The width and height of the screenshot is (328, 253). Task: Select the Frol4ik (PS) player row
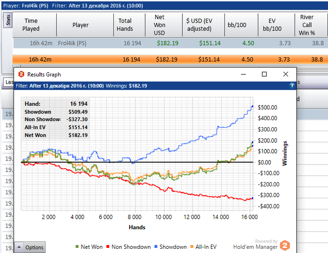pyautogui.click(x=170, y=43)
